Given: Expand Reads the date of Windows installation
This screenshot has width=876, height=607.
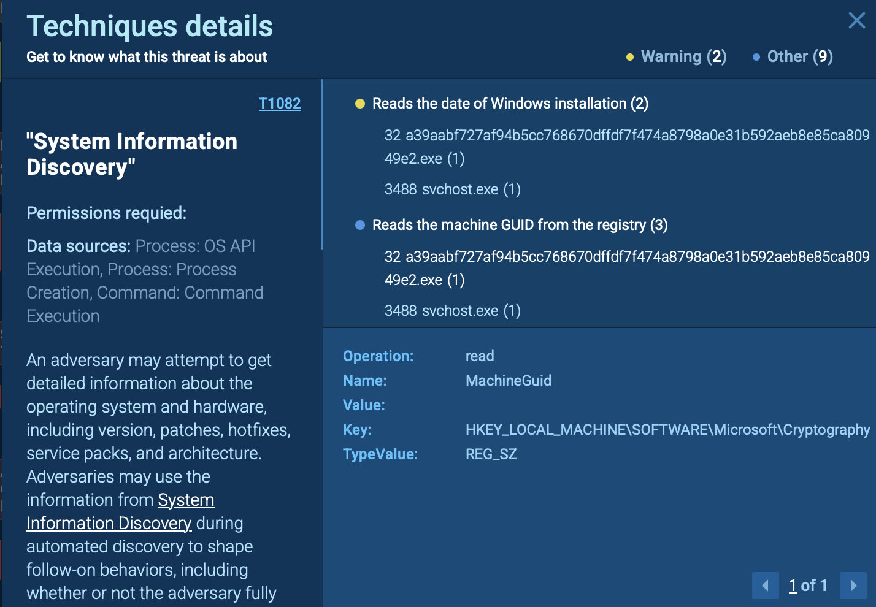Looking at the screenshot, I should (510, 104).
